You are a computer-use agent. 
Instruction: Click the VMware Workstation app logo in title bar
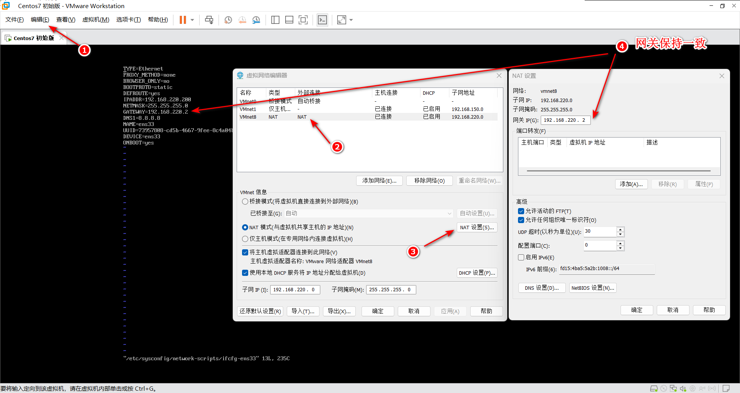[5, 5]
